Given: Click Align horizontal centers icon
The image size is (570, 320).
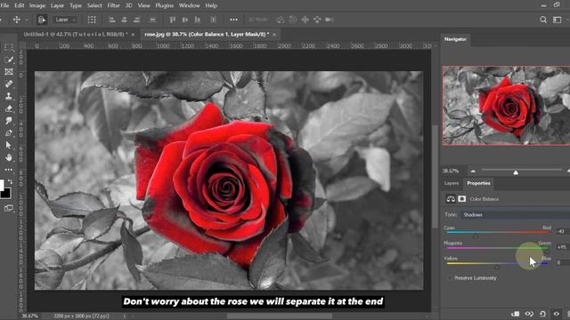Looking at the screenshot, I should [125, 20].
